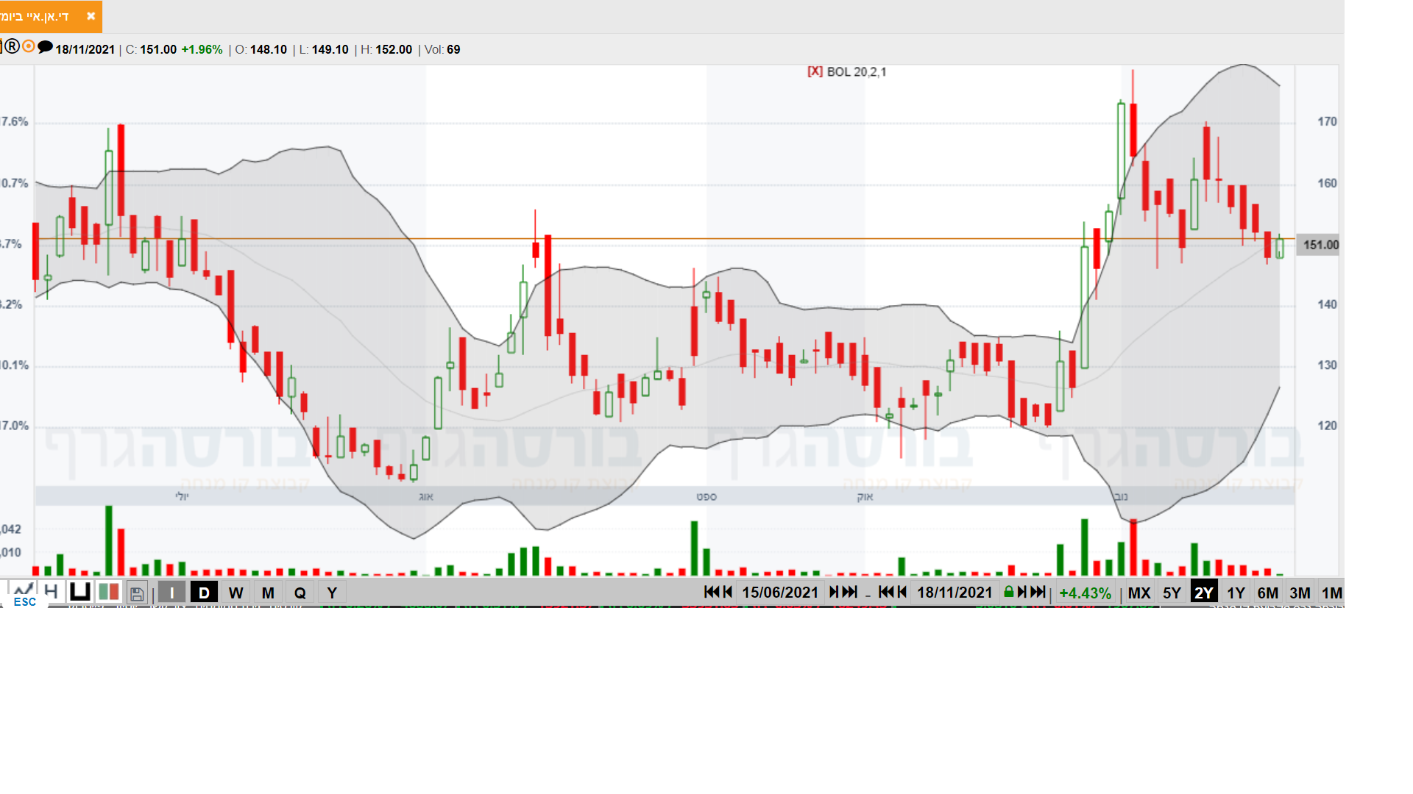The image size is (1413, 794).
Task: Open BOL 20,2,1 indicator settings
Action: 857,72
